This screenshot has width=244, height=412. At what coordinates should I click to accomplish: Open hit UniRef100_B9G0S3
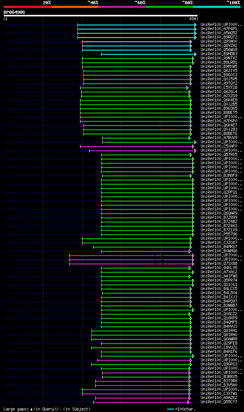tap(219, 75)
